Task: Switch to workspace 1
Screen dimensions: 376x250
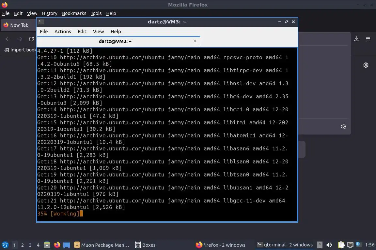Action: coord(15,245)
